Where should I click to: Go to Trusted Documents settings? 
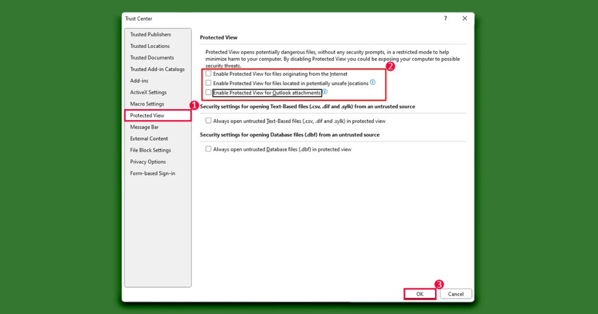click(152, 58)
